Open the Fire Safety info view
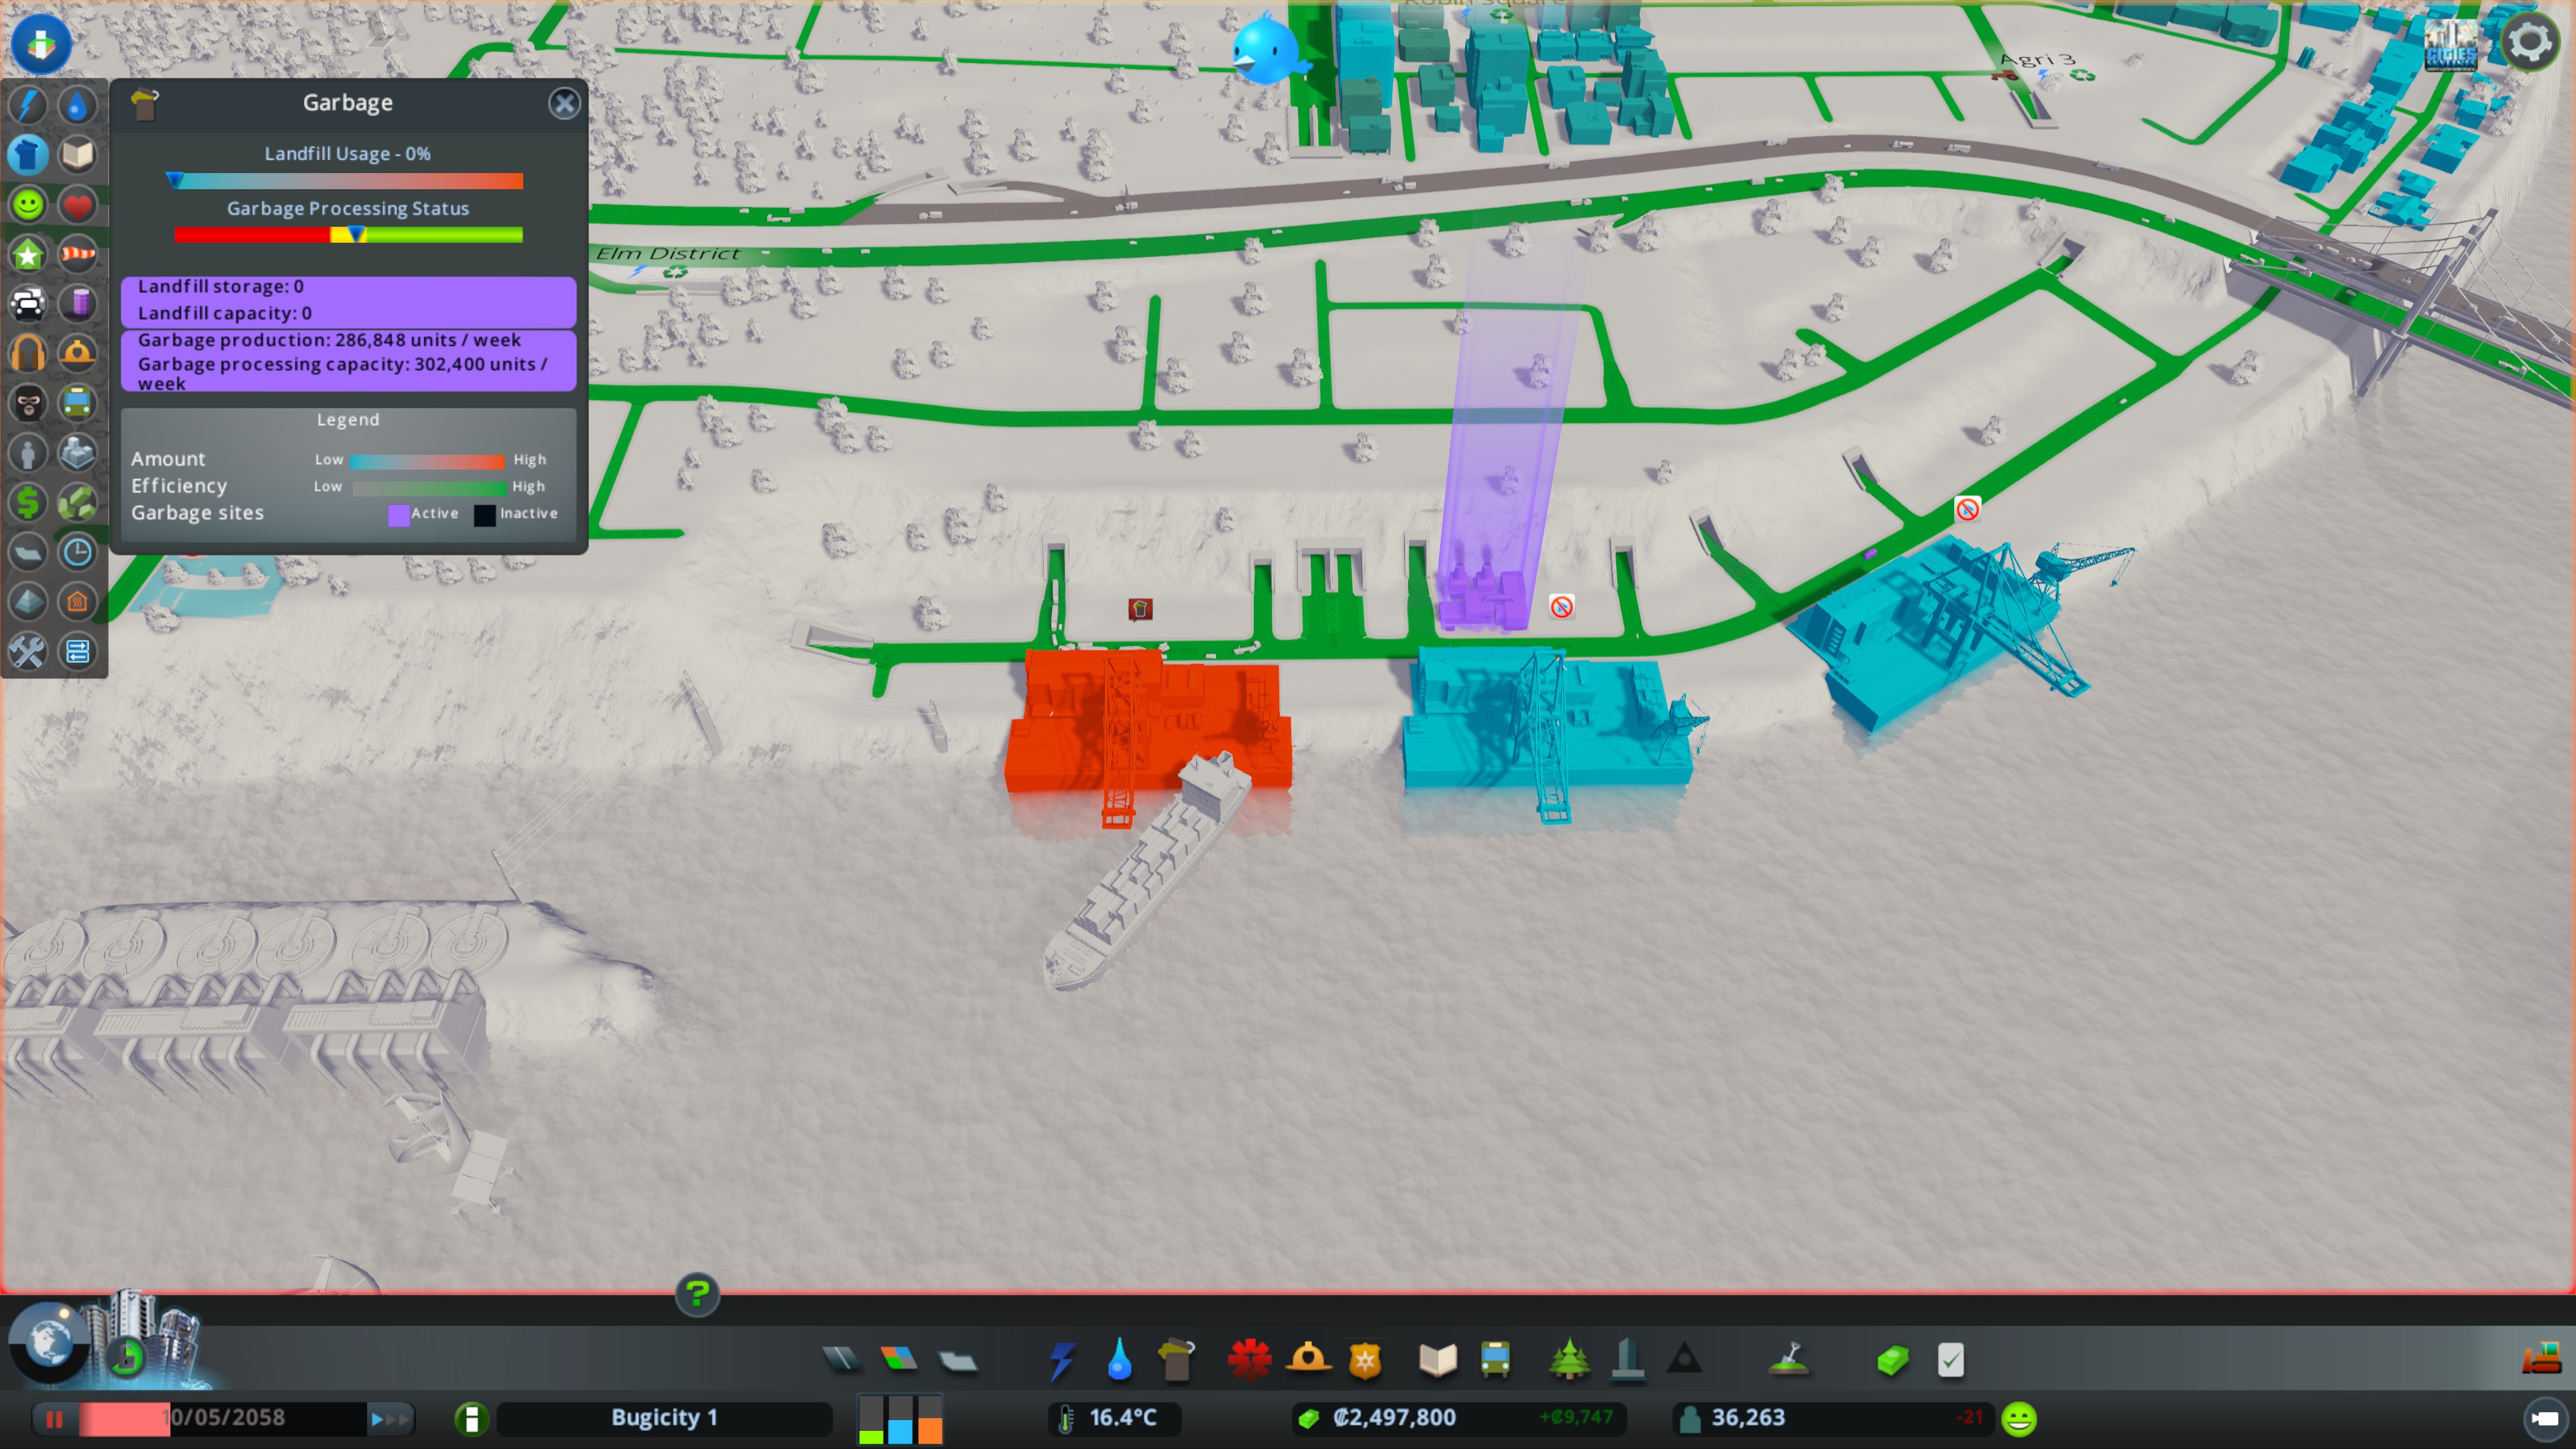Image resolution: width=2576 pixels, height=1449 pixels. pyautogui.click(x=78, y=353)
